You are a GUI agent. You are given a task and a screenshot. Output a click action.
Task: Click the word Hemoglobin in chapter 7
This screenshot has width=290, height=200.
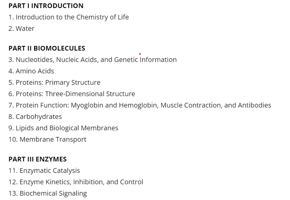pos(139,105)
